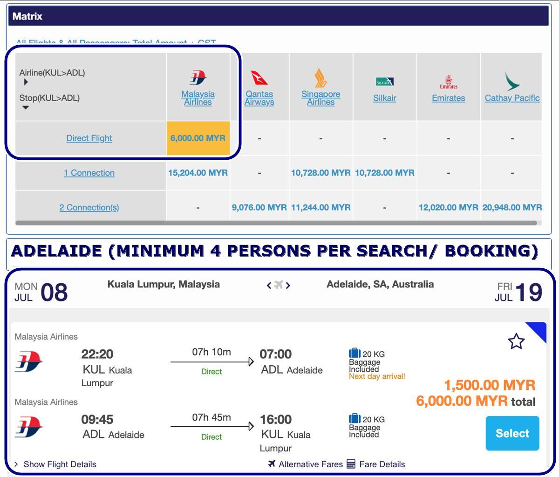Click the Cathay Pacific logo icon

click(x=512, y=82)
